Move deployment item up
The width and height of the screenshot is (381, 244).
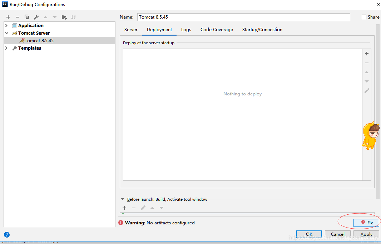pyautogui.click(x=367, y=72)
